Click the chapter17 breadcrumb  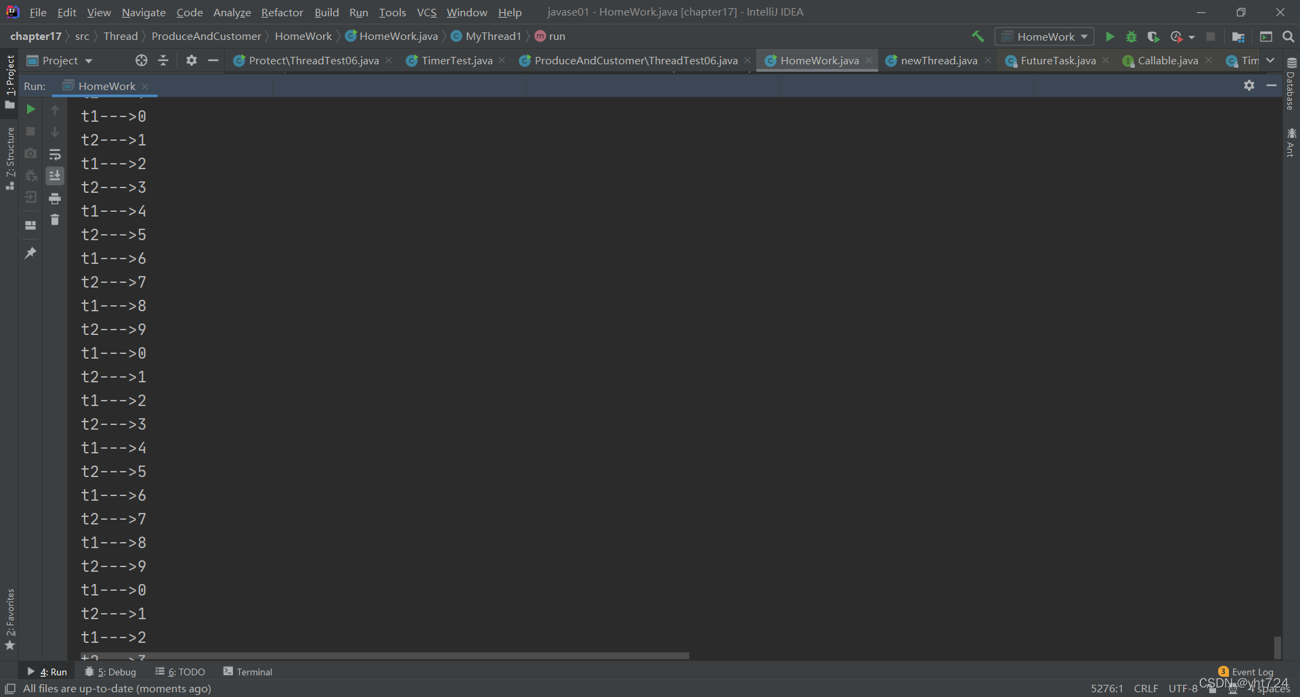[36, 37]
